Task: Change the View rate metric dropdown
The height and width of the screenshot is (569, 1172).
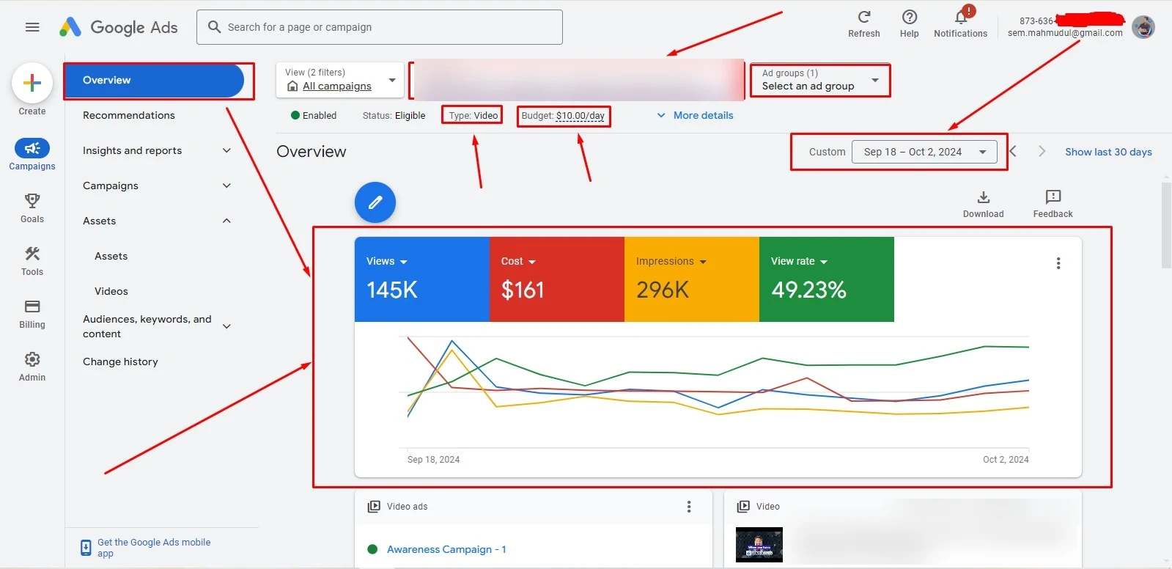Action: (x=799, y=262)
